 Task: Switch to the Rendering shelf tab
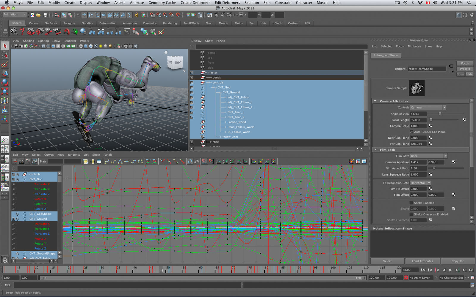170,23
